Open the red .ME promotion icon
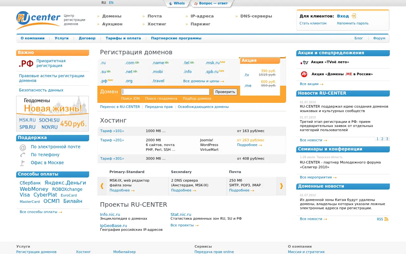Viewport: 406px width, 254px height. (304, 74)
